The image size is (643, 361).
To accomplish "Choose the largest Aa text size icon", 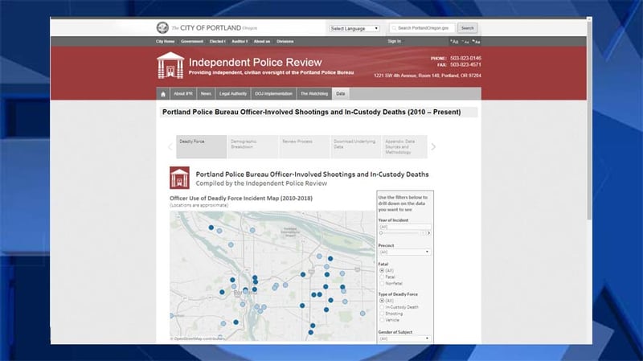I will 454,42.
